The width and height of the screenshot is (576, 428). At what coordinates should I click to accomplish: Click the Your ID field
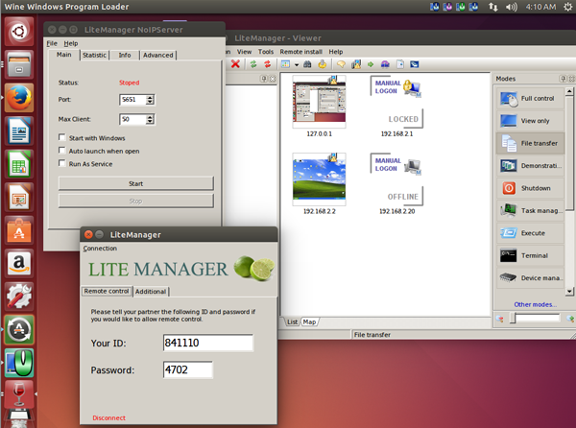[x=208, y=343]
